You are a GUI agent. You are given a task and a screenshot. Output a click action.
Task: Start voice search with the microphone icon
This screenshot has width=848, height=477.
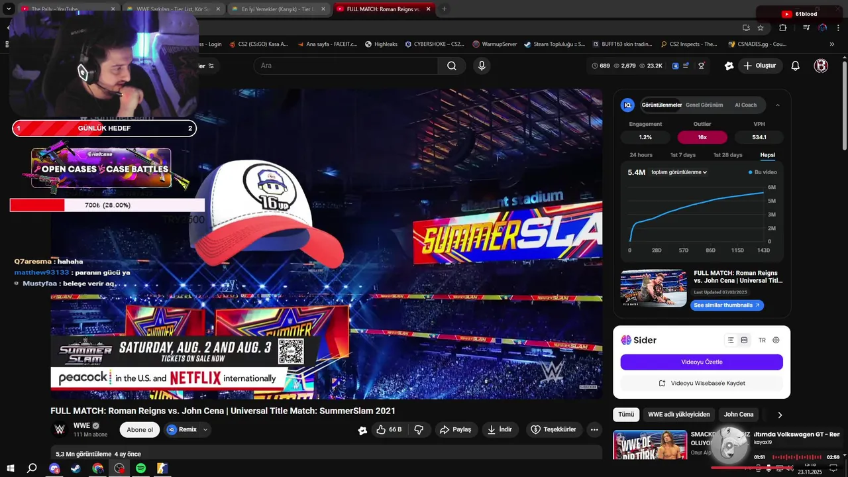482,66
